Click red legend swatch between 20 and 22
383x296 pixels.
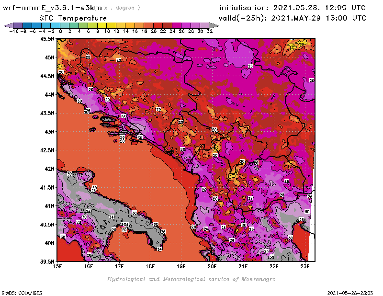[x=158, y=25]
